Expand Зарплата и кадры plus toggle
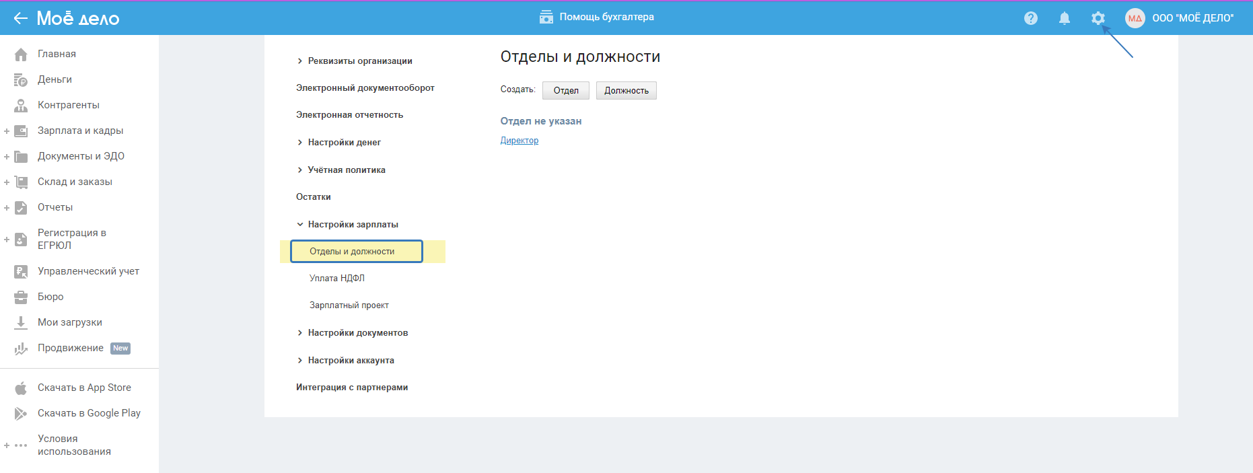Image resolution: width=1253 pixels, height=473 pixels. click(7, 131)
